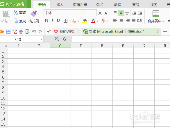Expand the font name dropdown
Viewport: 170px width, 128px height.
click(77, 13)
